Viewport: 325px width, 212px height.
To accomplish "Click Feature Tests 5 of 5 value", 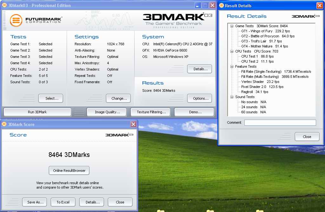I will click(43, 76).
